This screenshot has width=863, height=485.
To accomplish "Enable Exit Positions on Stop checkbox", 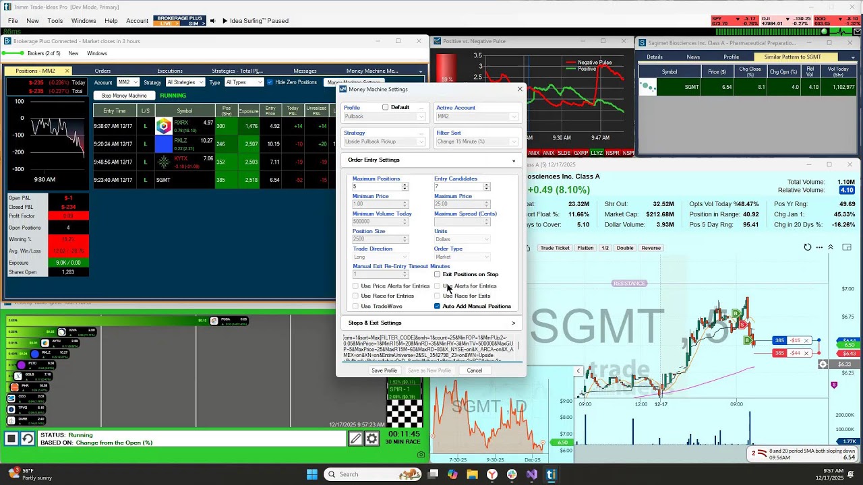I will click(x=437, y=274).
